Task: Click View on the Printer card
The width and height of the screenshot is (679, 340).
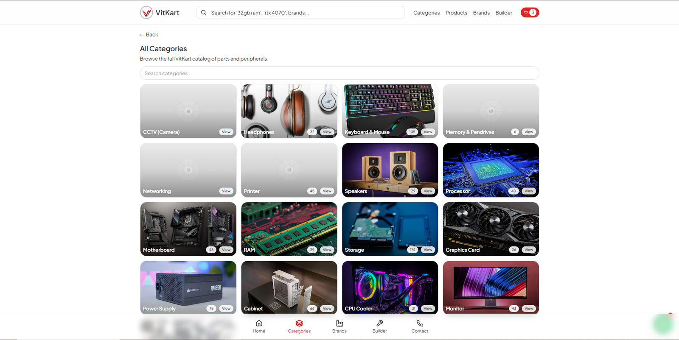Action: point(327,191)
